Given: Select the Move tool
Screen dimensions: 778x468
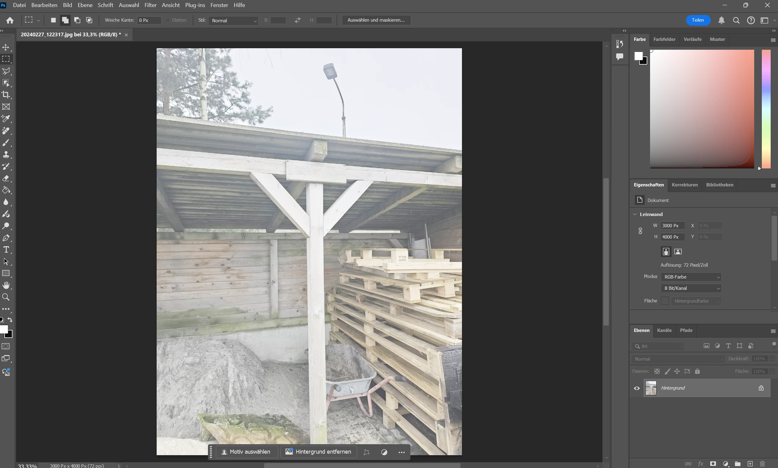Looking at the screenshot, I should tap(6, 48).
